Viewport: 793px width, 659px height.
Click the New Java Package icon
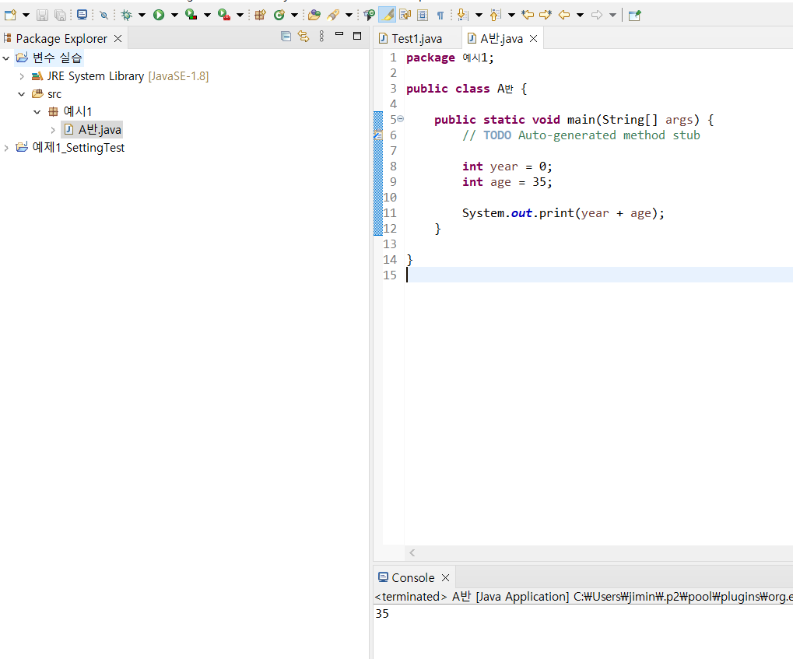click(260, 16)
